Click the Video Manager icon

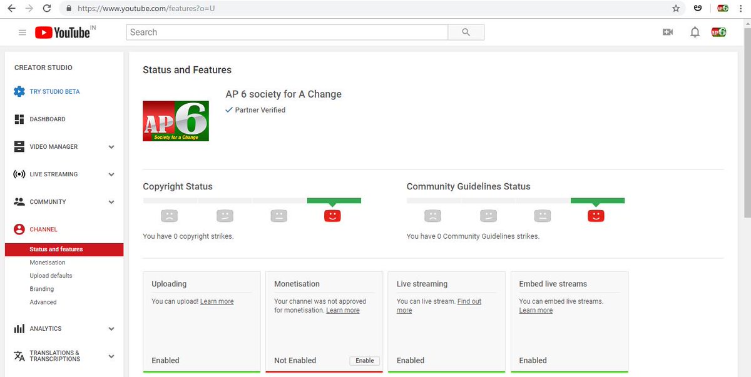(19, 146)
